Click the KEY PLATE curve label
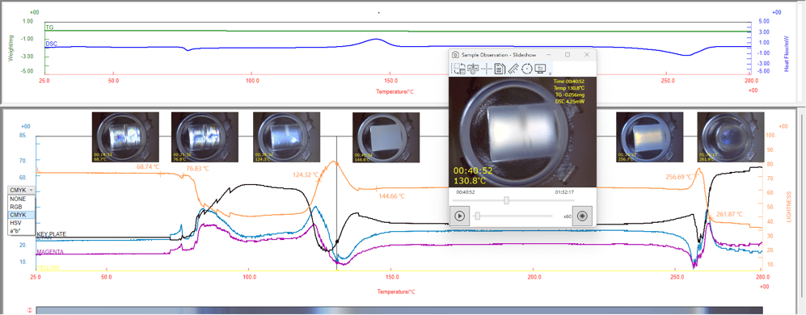806x315 pixels. click(52, 233)
